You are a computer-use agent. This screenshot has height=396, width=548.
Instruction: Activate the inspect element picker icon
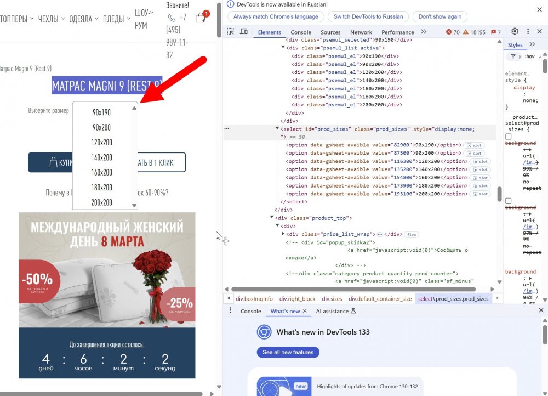[231, 32]
